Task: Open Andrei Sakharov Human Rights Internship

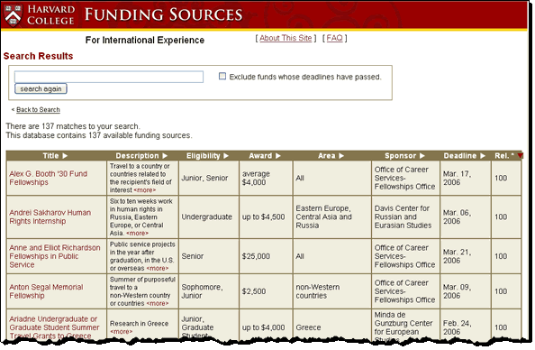Action: 50,216
